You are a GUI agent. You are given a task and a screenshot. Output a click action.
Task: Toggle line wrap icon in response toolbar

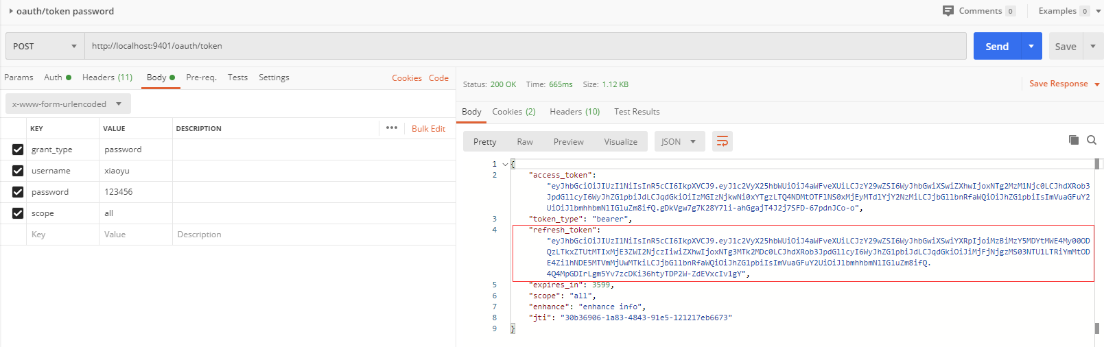point(723,141)
